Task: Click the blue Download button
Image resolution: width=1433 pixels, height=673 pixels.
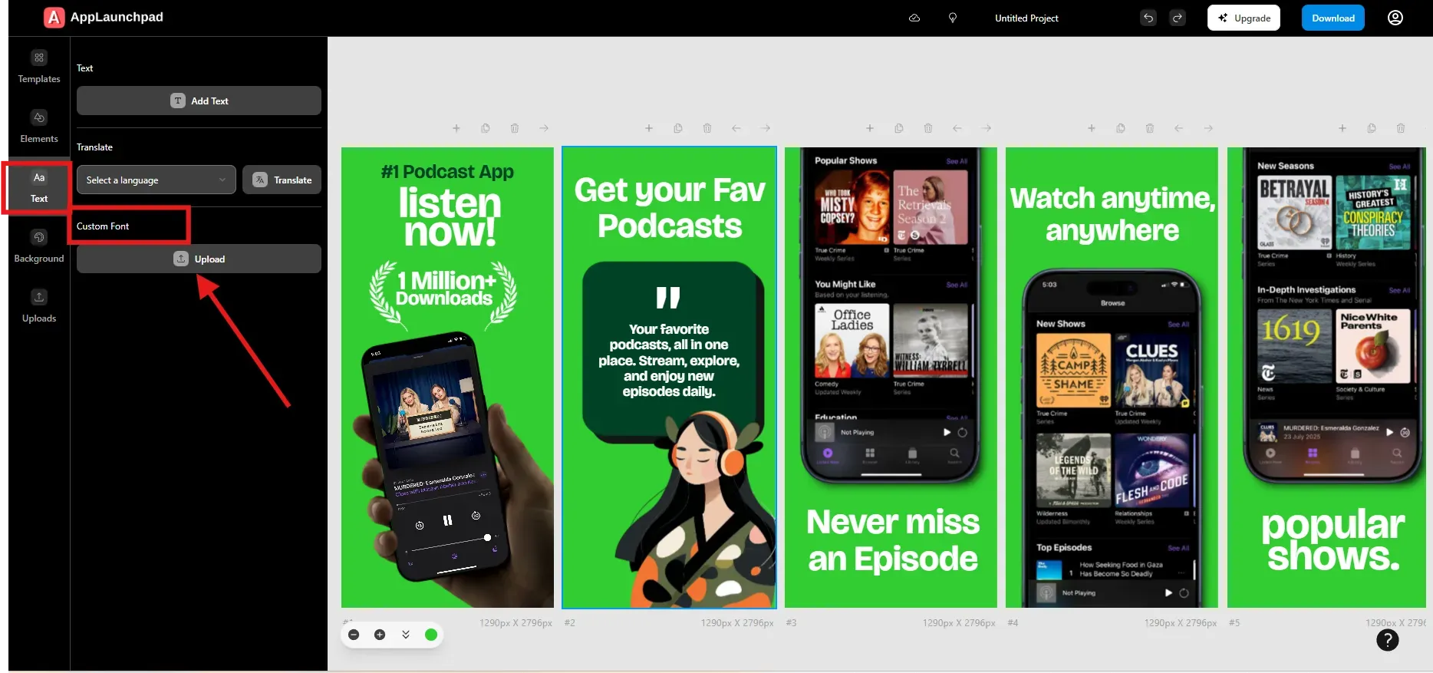Action: coord(1333,18)
